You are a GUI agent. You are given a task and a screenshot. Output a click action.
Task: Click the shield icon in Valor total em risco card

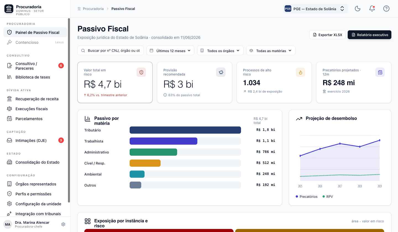[141, 72]
